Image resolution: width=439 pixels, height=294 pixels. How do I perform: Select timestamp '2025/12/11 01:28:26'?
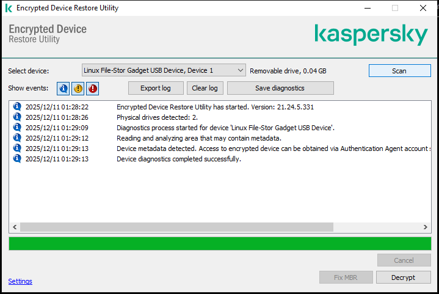[57, 117]
